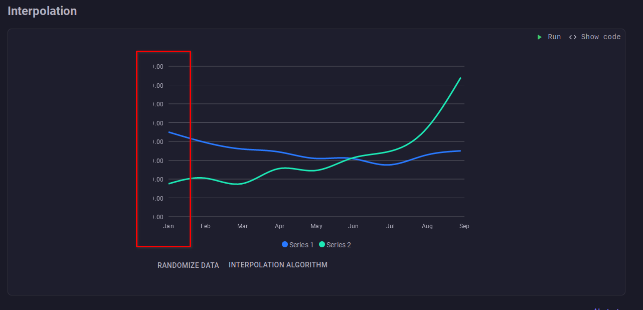
Task: Click the Series 1 legend text
Action: coord(301,244)
